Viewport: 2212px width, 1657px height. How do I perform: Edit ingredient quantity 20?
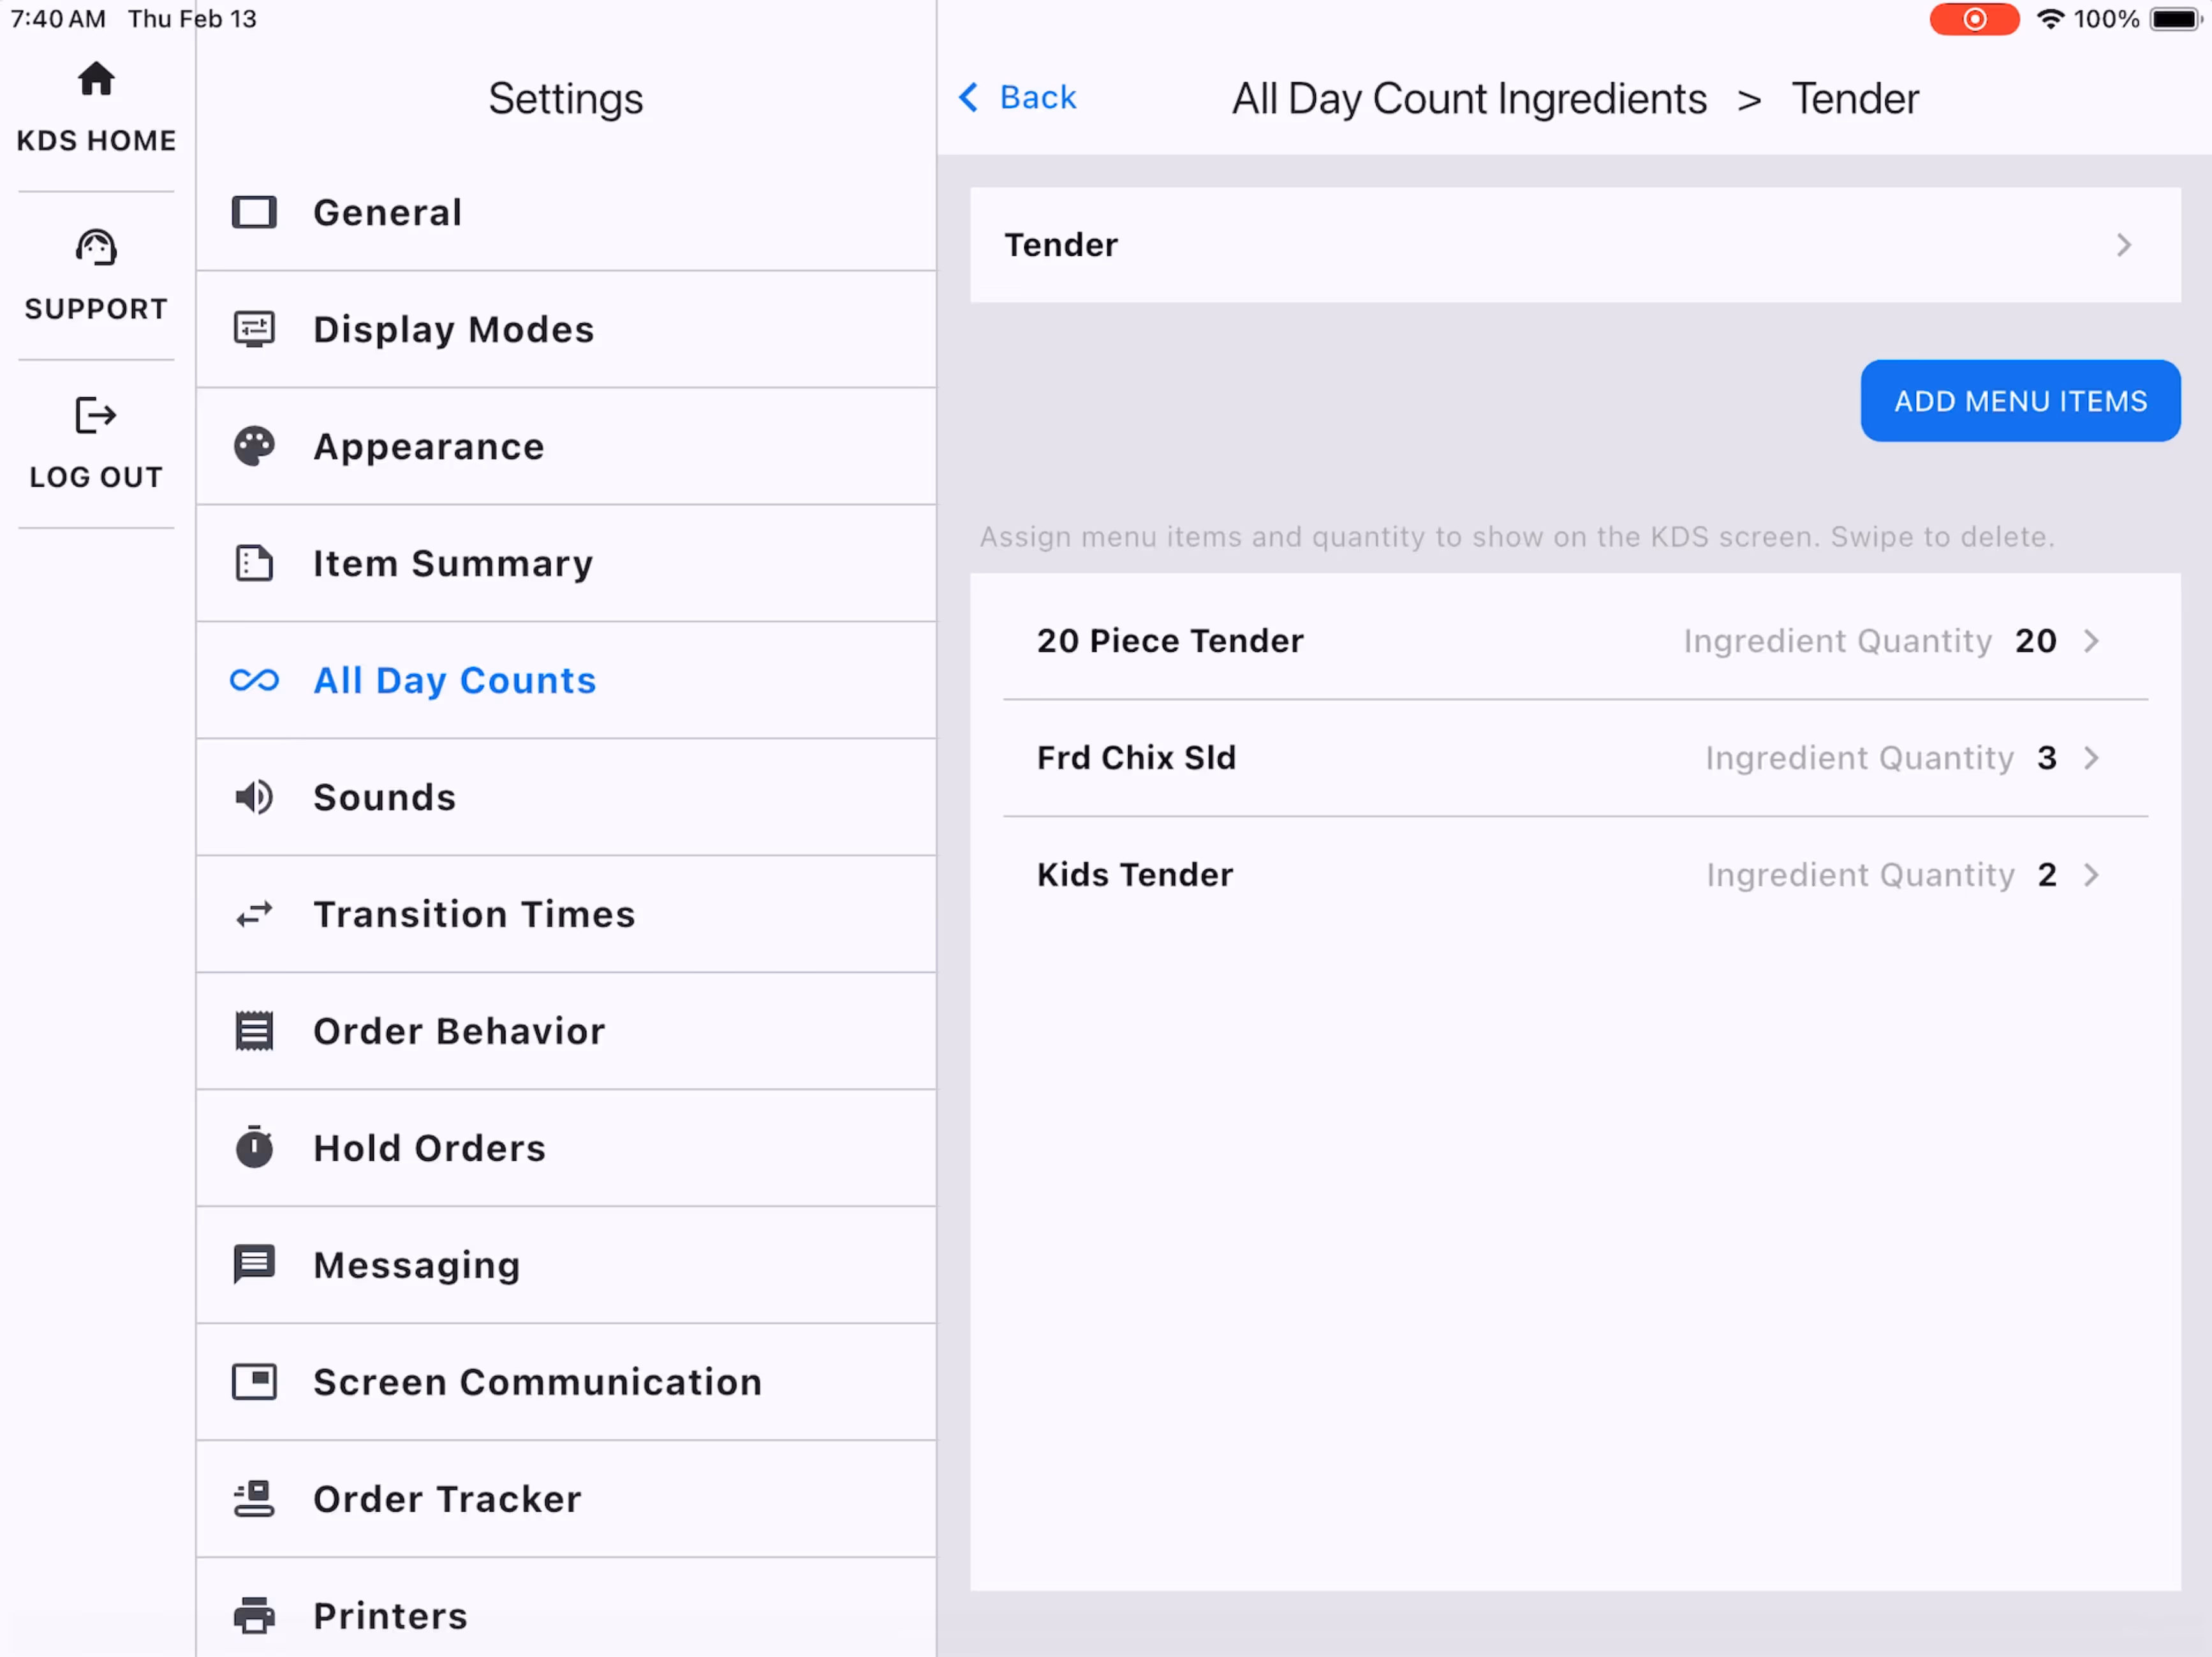pyautogui.click(x=2035, y=641)
